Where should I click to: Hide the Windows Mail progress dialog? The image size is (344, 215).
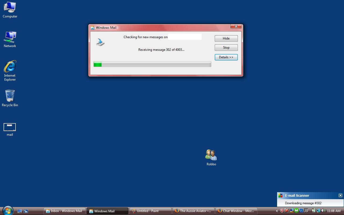tap(226, 38)
